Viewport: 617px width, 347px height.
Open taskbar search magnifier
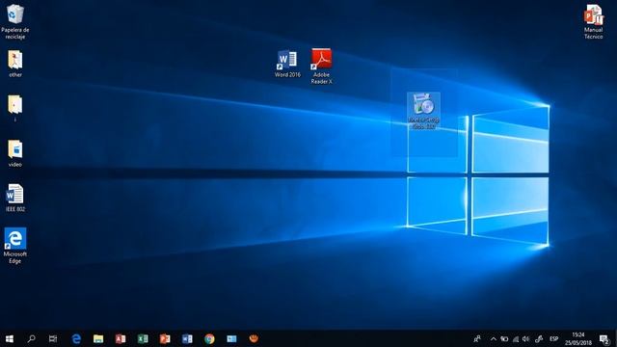31,338
